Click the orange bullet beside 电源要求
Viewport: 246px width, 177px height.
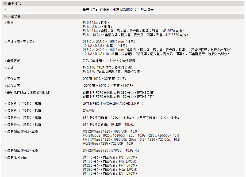5,61
